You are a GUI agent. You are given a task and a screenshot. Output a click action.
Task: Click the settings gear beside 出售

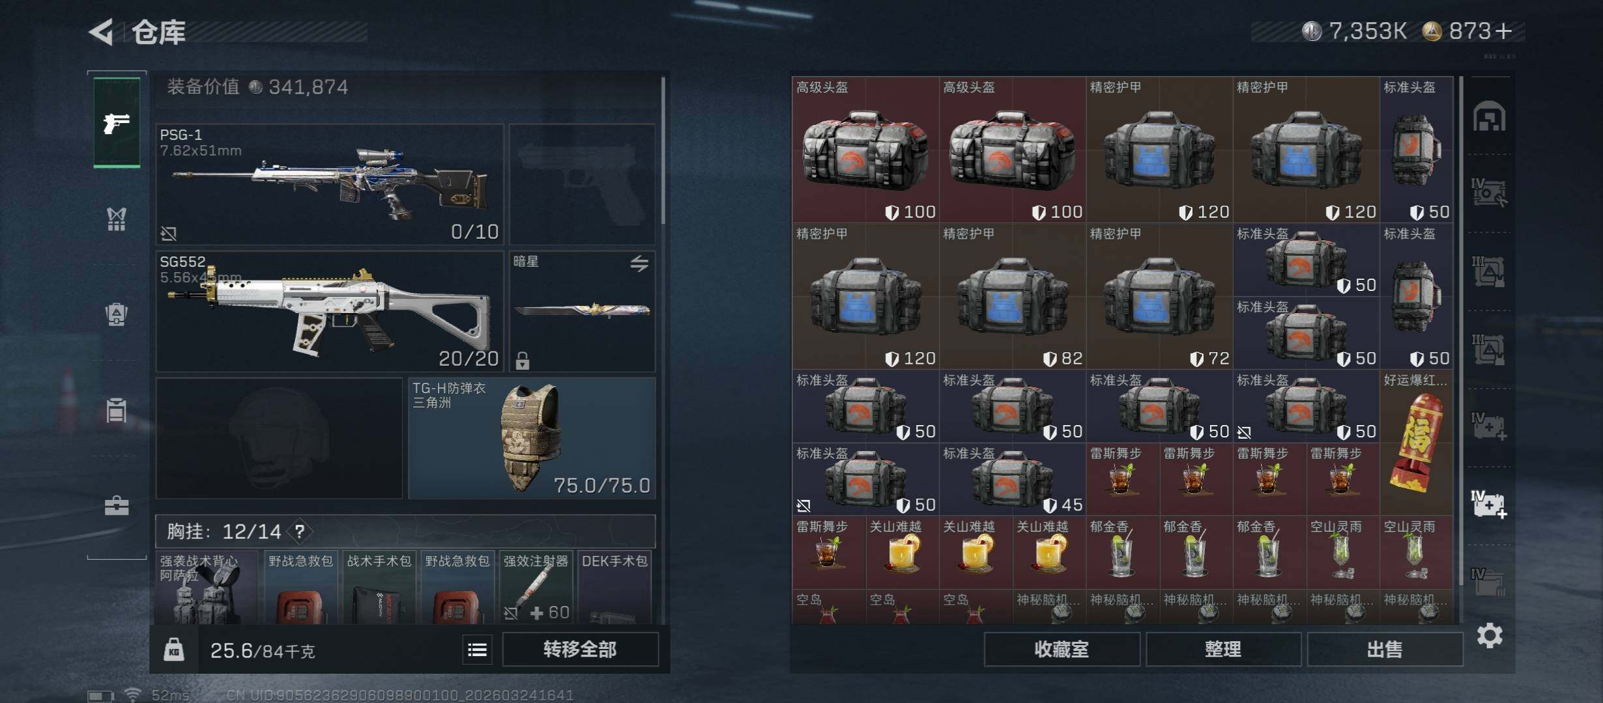tap(1490, 635)
